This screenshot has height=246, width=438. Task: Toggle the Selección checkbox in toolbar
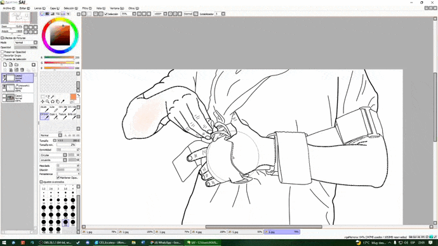click(x=106, y=14)
